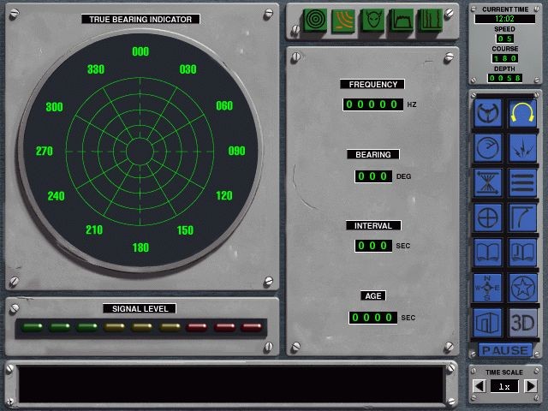Click the 030 bearing label on dial
This screenshot has height=411, width=548.
click(x=188, y=69)
